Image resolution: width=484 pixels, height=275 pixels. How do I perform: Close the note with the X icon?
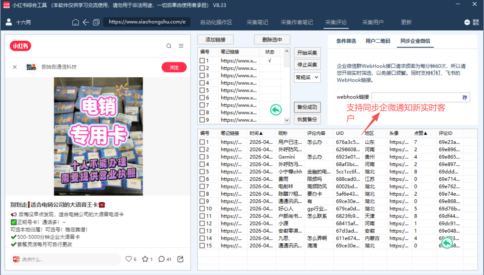pyautogui.click(x=15, y=67)
